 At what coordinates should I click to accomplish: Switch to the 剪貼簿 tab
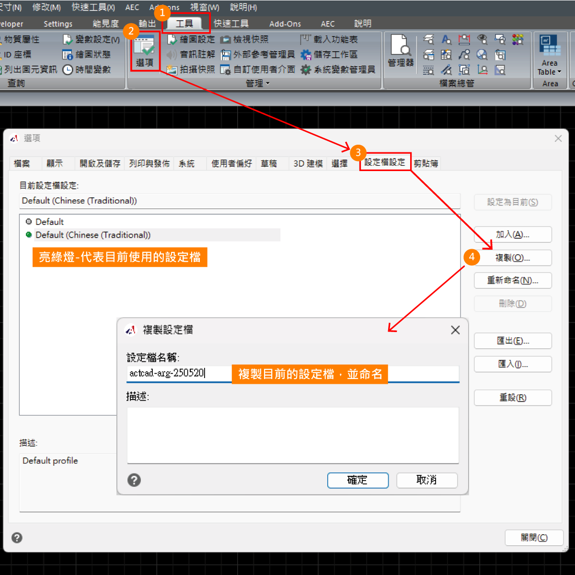pos(426,163)
